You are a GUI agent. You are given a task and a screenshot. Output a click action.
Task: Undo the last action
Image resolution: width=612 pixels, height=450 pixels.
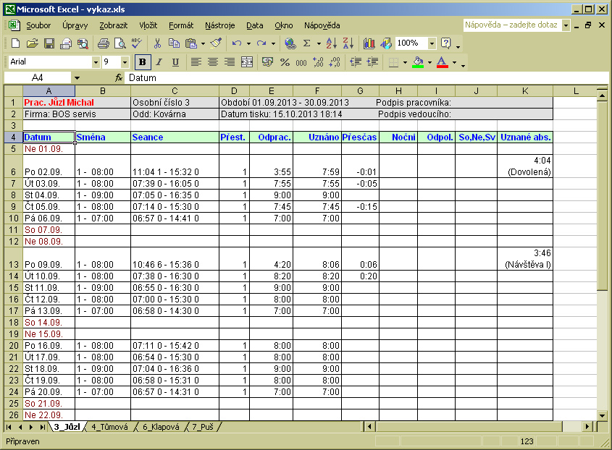pyautogui.click(x=237, y=43)
